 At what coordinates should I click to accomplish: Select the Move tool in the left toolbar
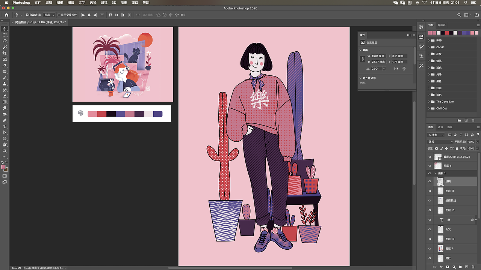click(x=5, y=29)
